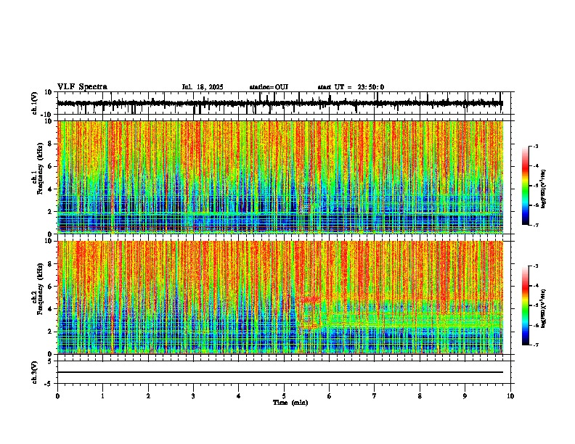Viewport: 575px width, 444px height.
Task: Click time axis tick label "8"
Action: pyautogui.click(x=420, y=396)
